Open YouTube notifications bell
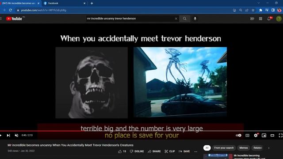The image size is (283, 159). [x=269, y=19]
